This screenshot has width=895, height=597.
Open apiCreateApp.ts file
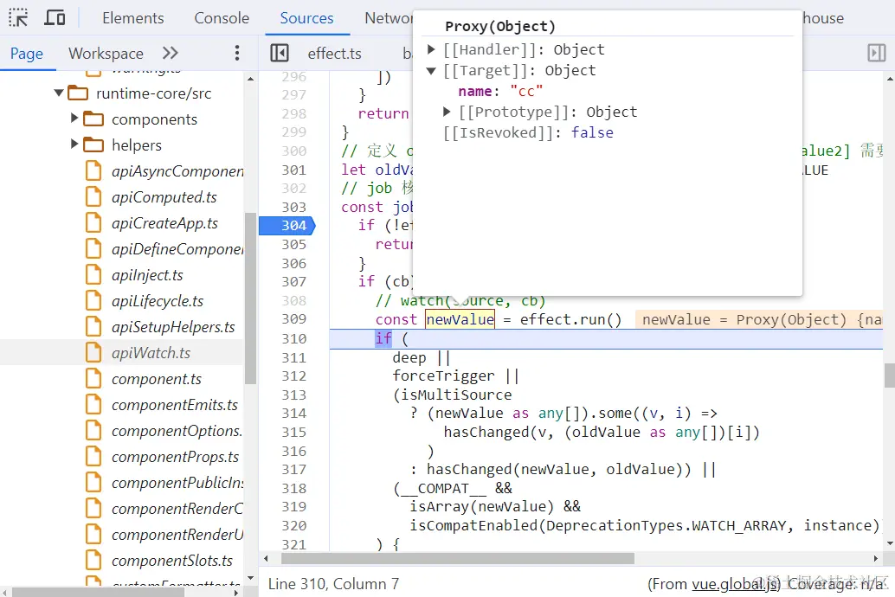click(165, 223)
